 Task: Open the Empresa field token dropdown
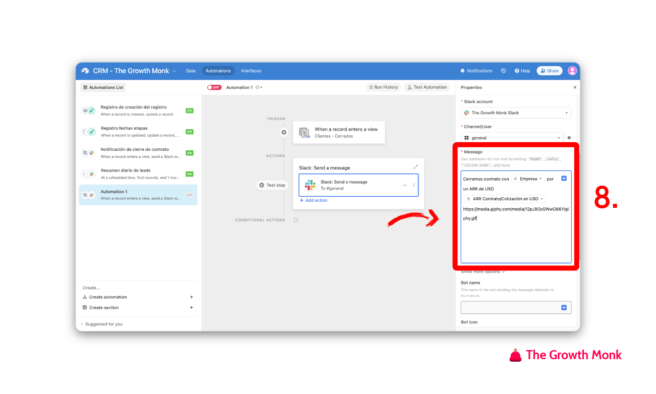528,179
